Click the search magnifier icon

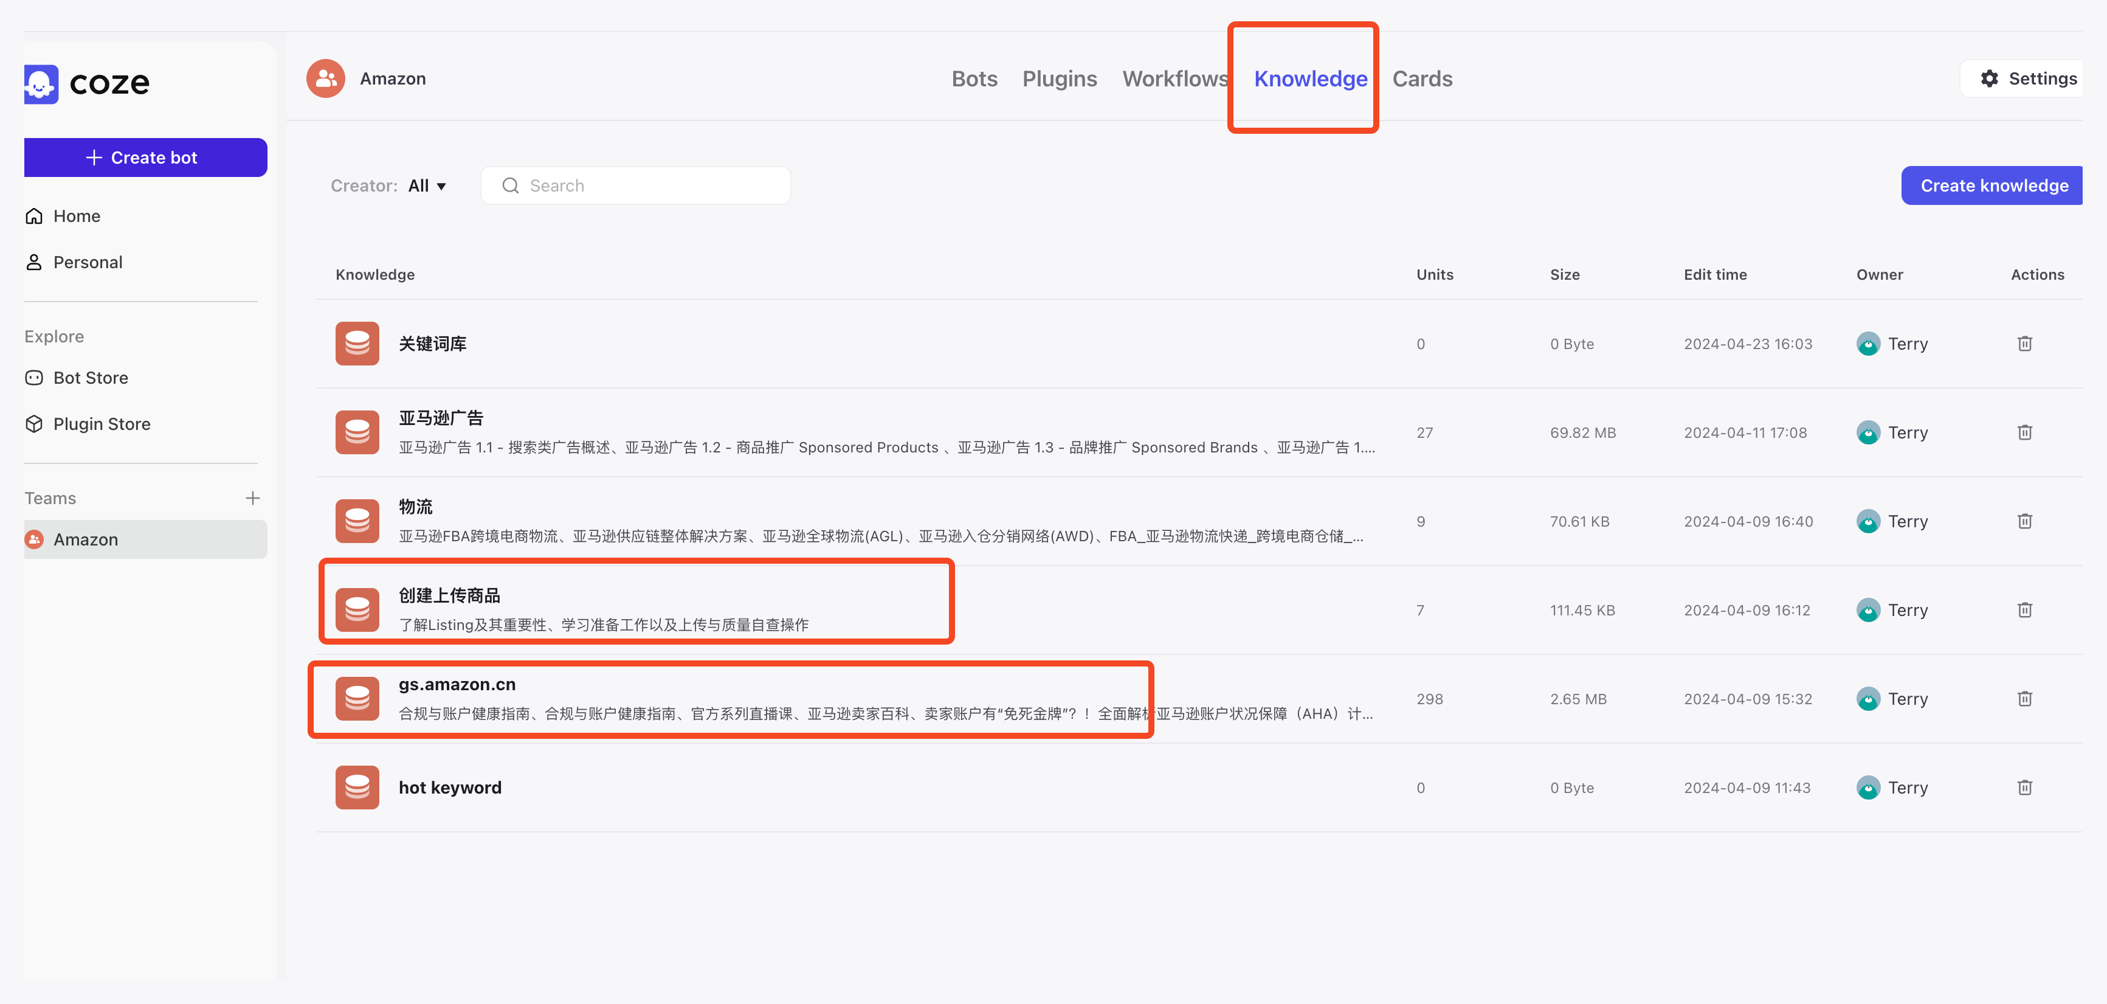click(511, 185)
